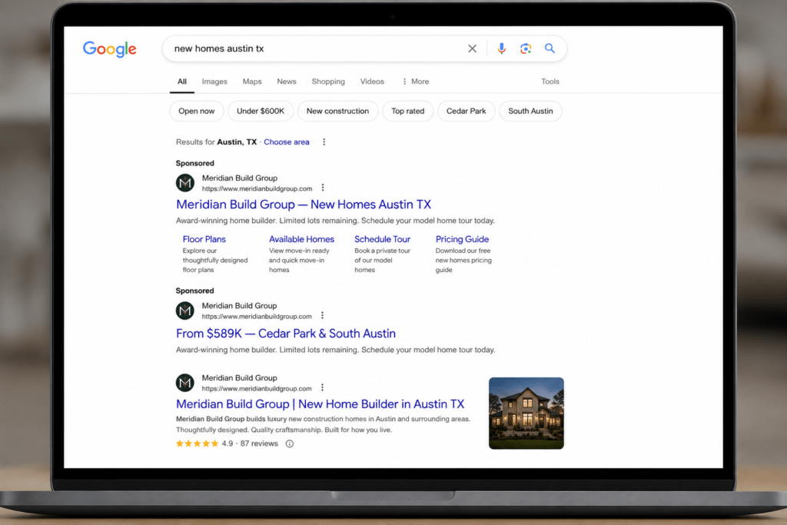Open Google Lens image search icon
This screenshot has height=525, width=787.
(526, 48)
